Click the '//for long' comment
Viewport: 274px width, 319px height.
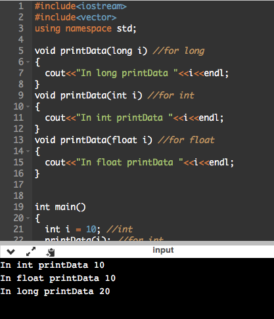pos(179,51)
